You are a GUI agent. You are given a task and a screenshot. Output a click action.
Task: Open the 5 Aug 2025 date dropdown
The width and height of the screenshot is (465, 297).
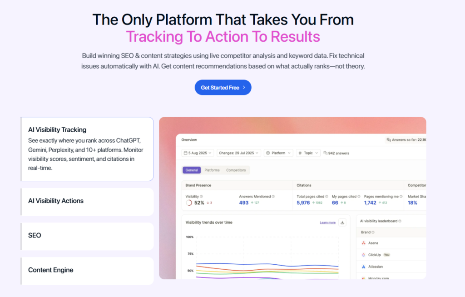pos(198,153)
